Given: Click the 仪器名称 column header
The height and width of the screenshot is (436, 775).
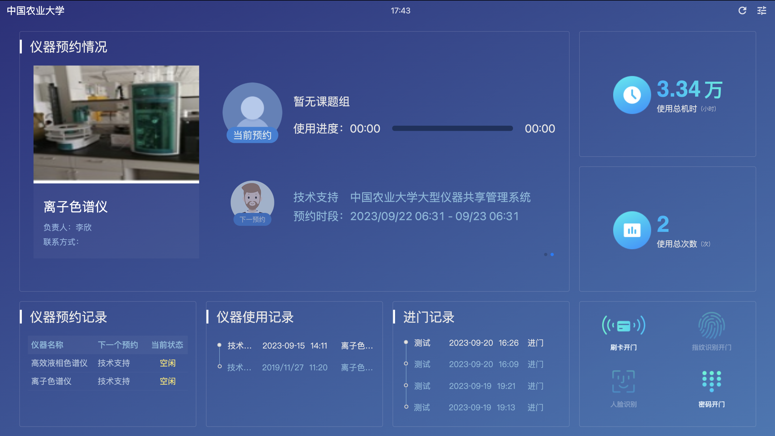Looking at the screenshot, I should coord(47,344).
